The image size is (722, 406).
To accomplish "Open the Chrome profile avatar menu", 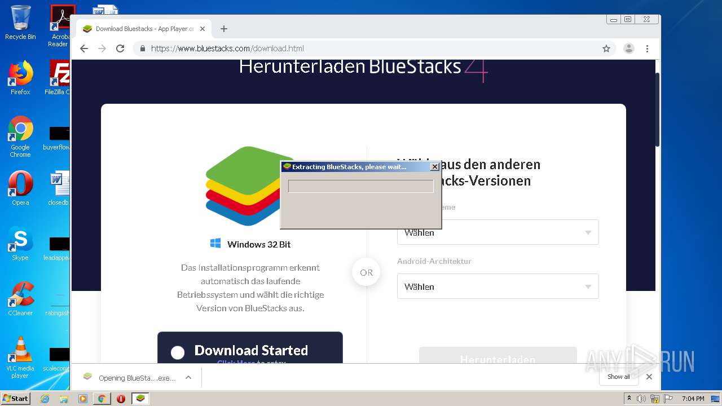I will (629, 48).
